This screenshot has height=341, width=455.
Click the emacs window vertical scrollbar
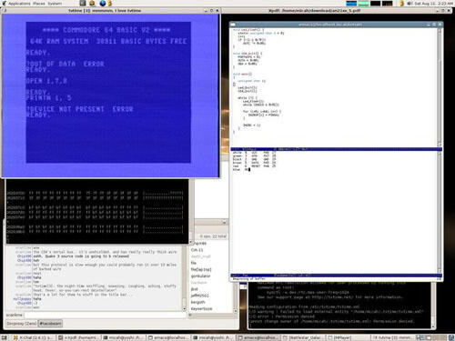pyautogui.click(x=440, y=88)
